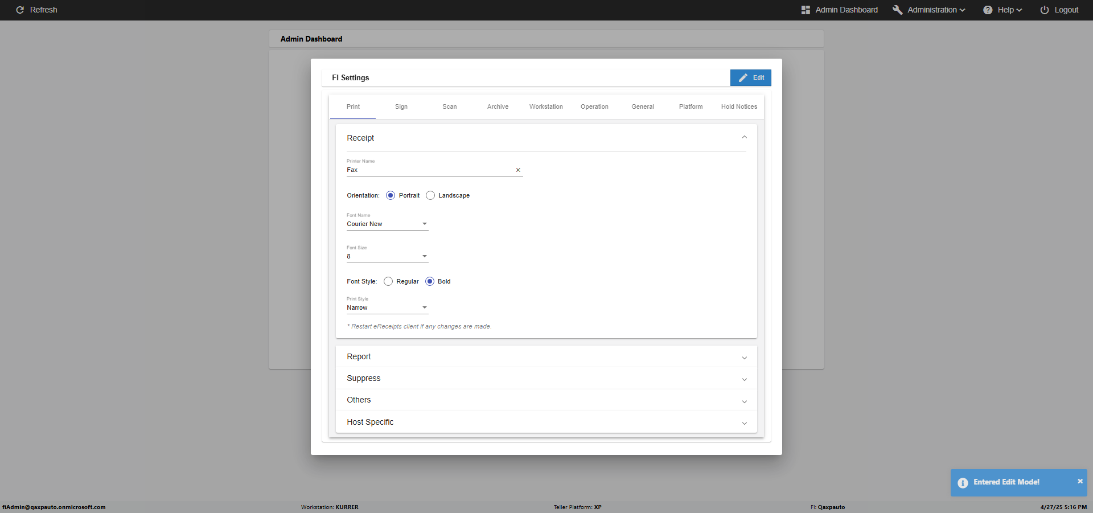Select Landscape orientation
This screenshot has width=1093, height=513.
click(x=430, y=195)
